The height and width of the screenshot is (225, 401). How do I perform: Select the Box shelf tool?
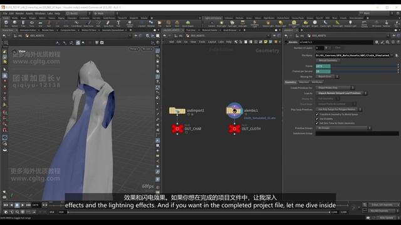click(x=6, y=24)
